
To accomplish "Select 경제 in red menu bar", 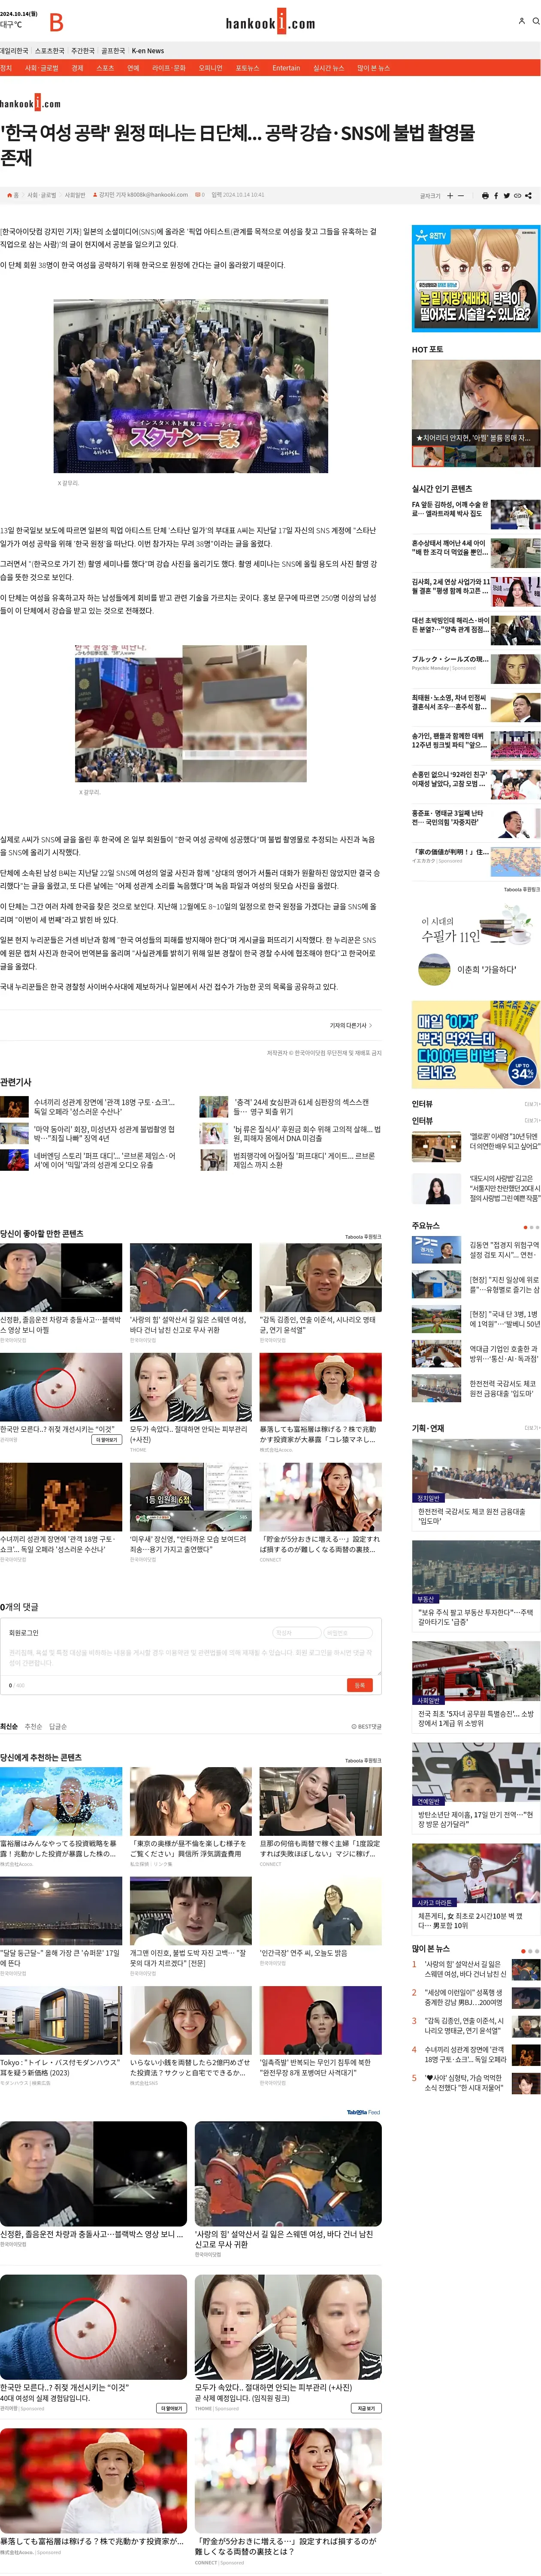I will point(77,68).
